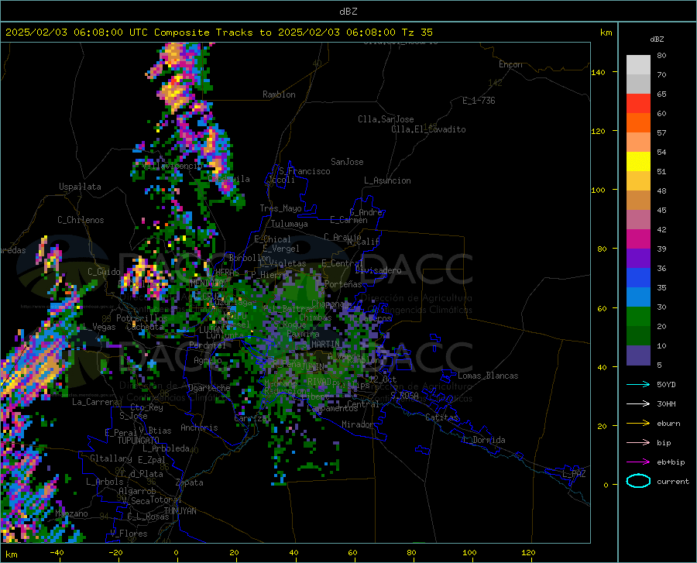The image size is (697, 563).
Task: Select the salmon 54-57 dBZ swatch
Action: point(638,142)
